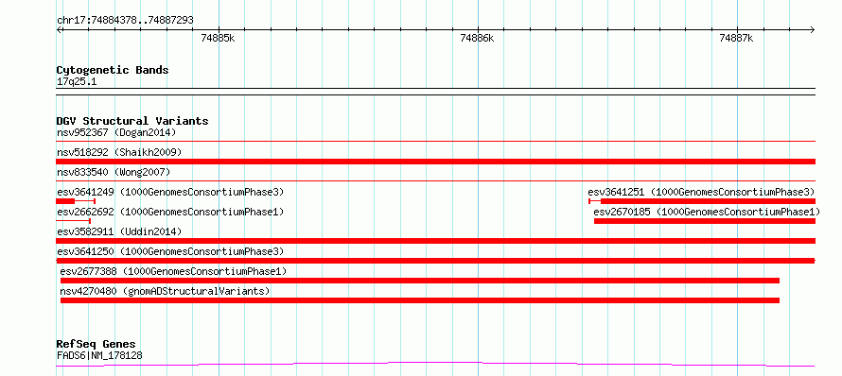Click the thin red line under nsv952367
842x376 pixels.
click(435, 141)
